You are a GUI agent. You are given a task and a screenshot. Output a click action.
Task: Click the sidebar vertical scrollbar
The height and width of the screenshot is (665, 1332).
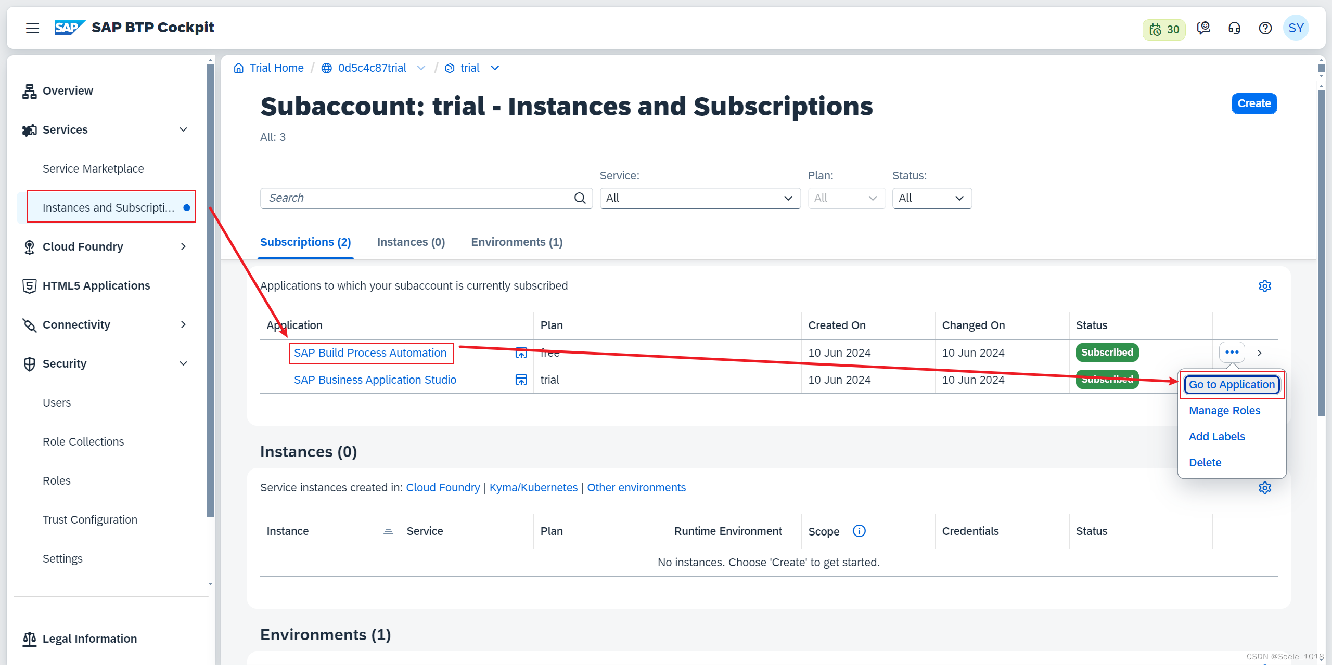tap(210, 290)
